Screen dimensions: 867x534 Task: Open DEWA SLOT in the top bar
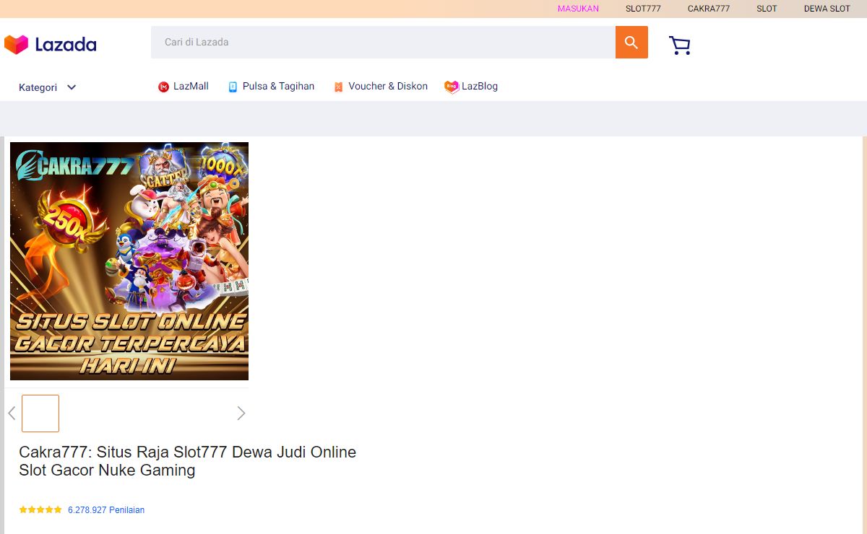[827, 9]
